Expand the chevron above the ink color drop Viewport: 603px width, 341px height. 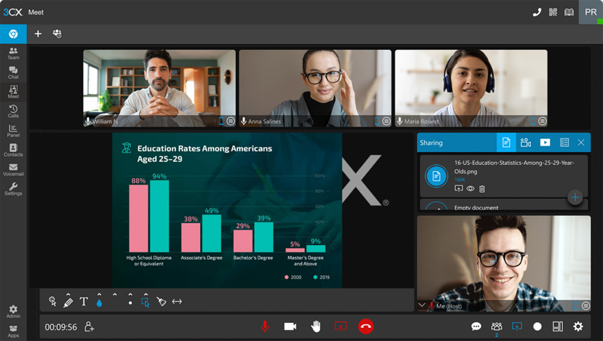click(x=99, y=294)
